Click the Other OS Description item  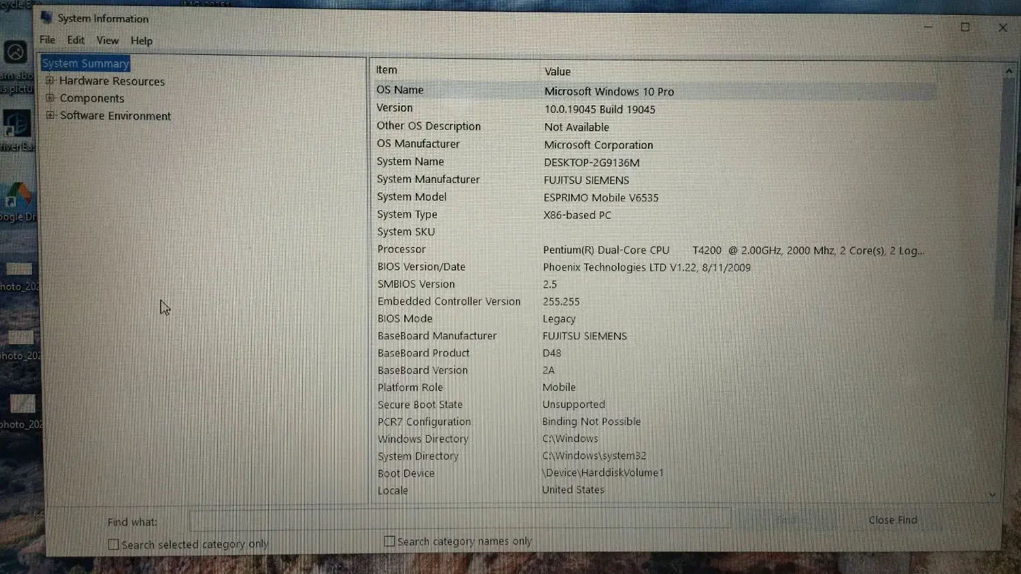click(x=429, y=126)
